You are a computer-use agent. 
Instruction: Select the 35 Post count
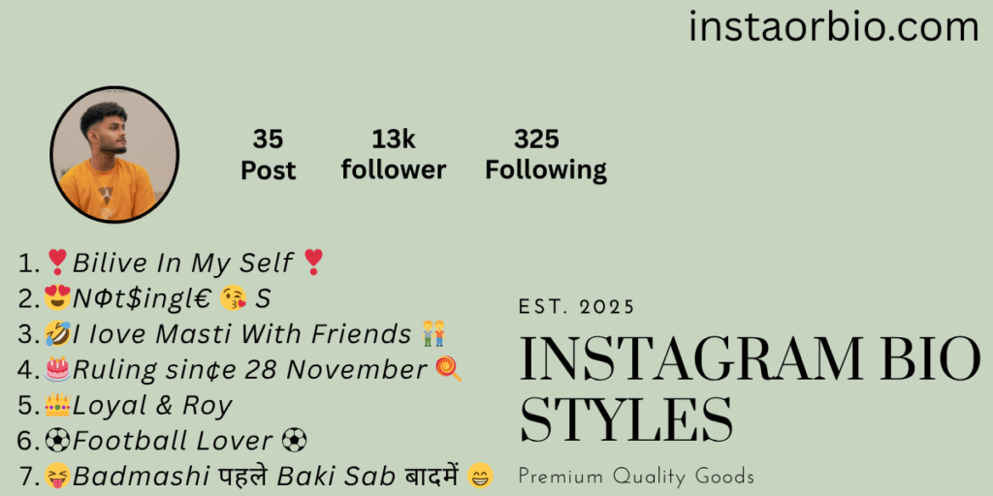268,154
